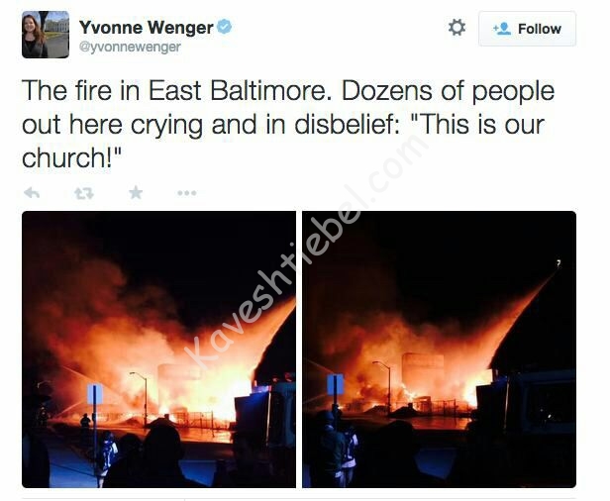Click the blue street sign in right photo
The width and height of the screenshot is (610, 501).
(x=336, y=384)
